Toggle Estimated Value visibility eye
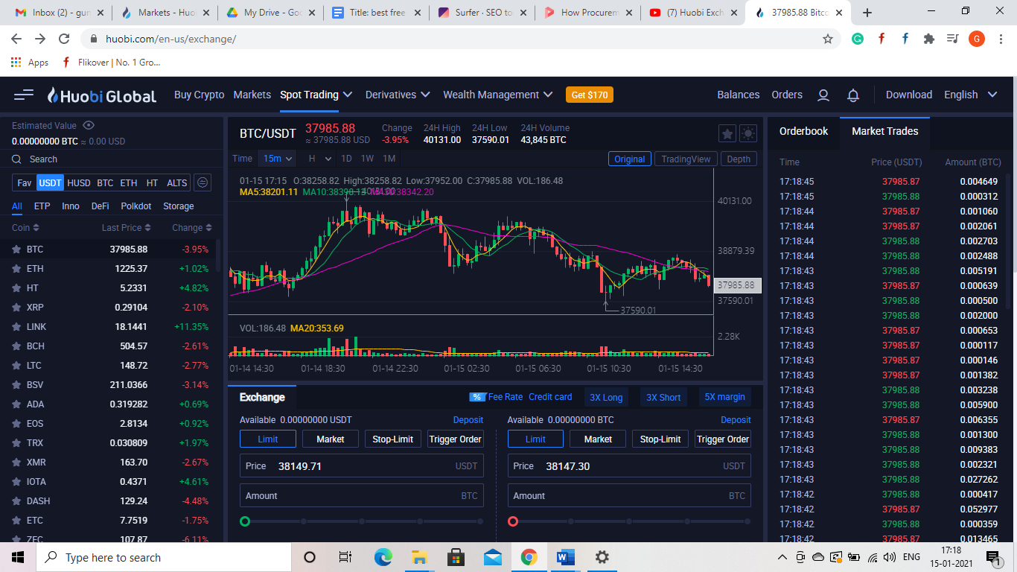The image size is (1017, 572). [89, 126]
